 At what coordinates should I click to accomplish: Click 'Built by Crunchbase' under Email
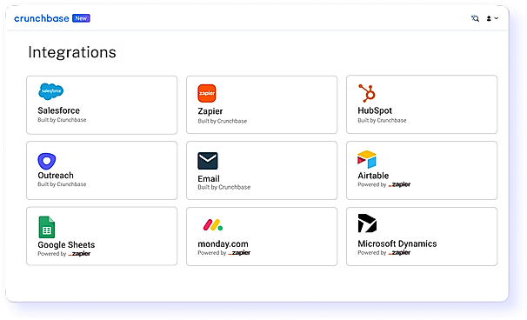click(223, 187)
